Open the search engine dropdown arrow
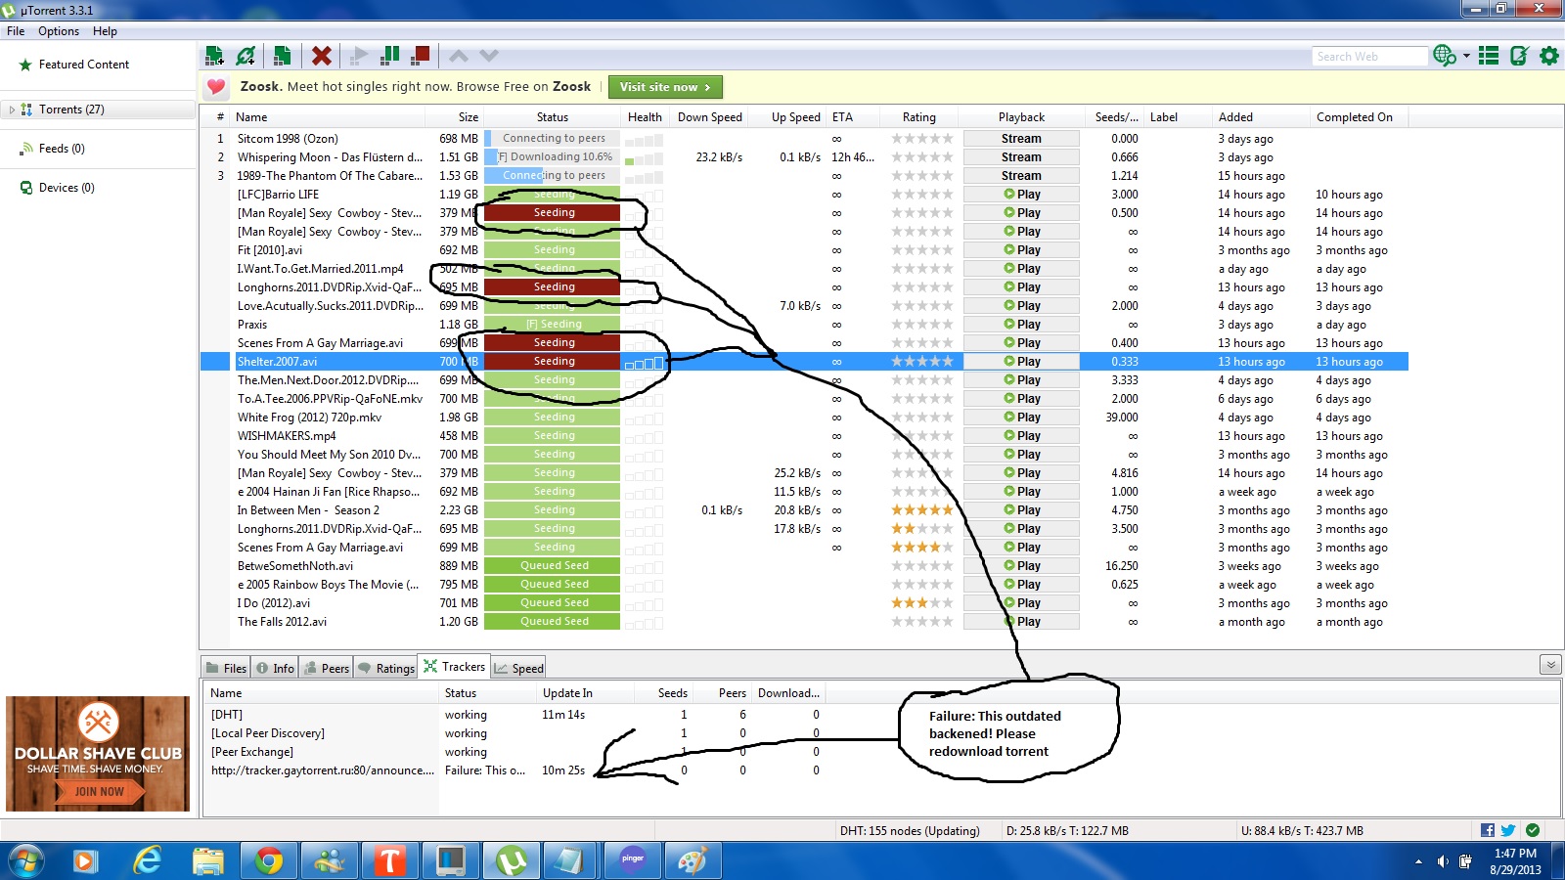 pos(1466,57)
